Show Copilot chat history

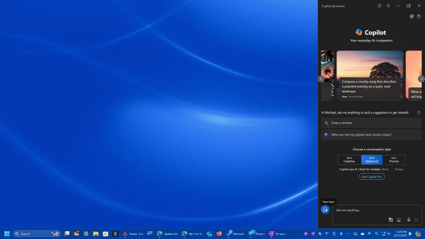pos(419,17)
